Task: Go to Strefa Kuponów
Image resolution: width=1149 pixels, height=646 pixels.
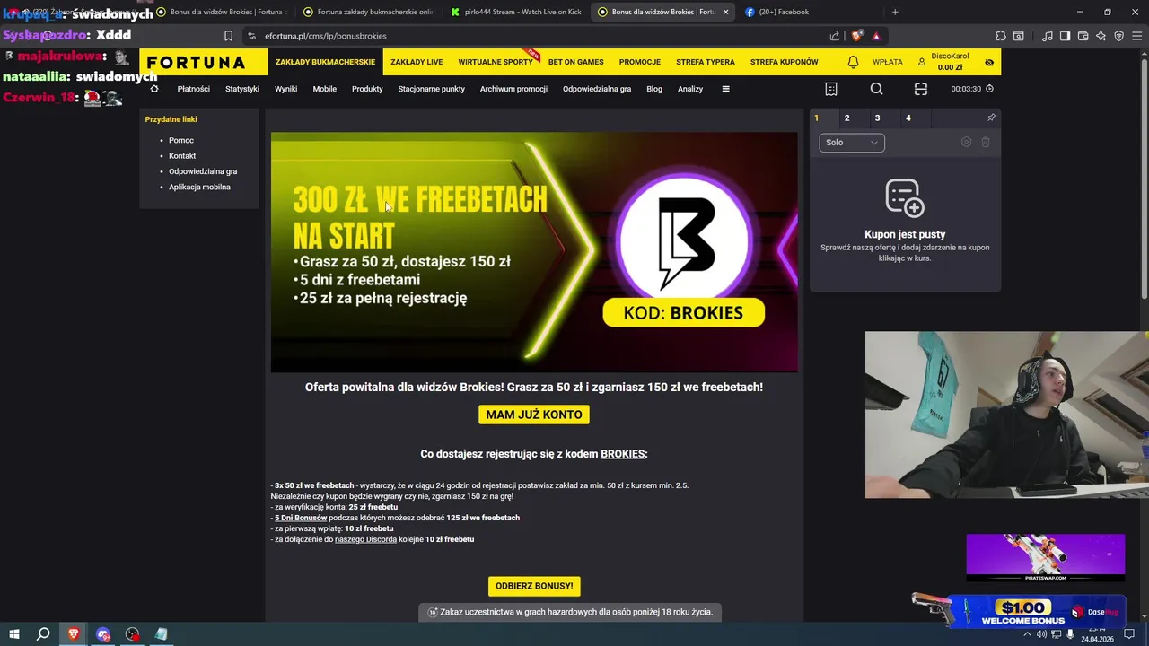Action: click(785, 62)
